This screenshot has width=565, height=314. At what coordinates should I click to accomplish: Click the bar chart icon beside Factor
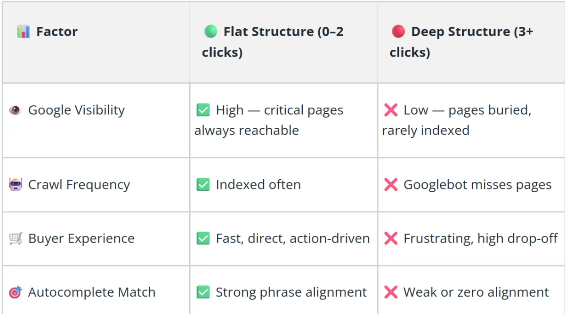23,32
